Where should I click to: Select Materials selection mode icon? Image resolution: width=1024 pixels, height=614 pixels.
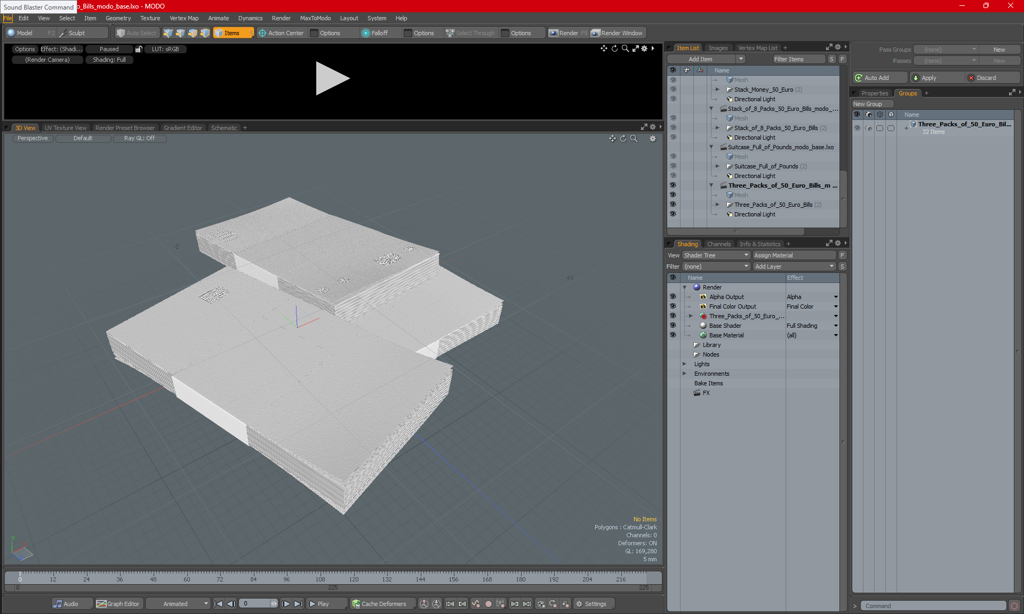[205, 33]
